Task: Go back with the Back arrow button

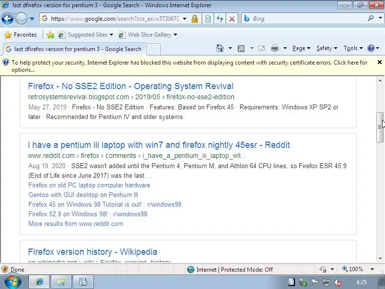Action: tap(7, 19)
